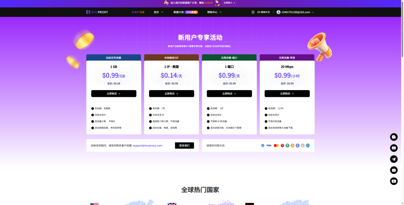Click 立即购买 for 1 端口 plan
404x205 pixels.
point(229,94)
